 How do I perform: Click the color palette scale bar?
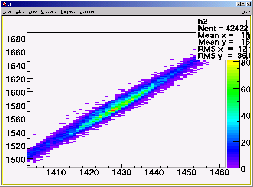pos(233,114)
